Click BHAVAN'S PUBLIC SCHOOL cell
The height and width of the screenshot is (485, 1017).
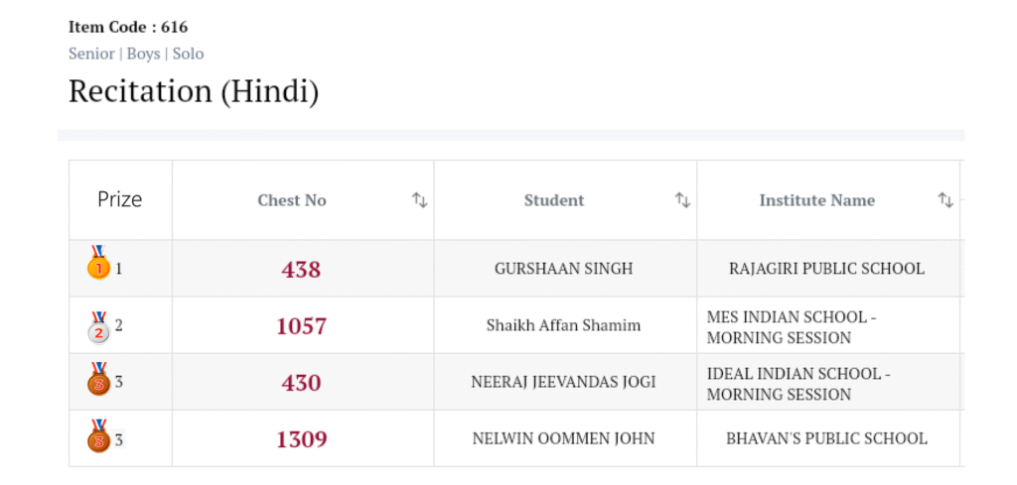(826, 438)
